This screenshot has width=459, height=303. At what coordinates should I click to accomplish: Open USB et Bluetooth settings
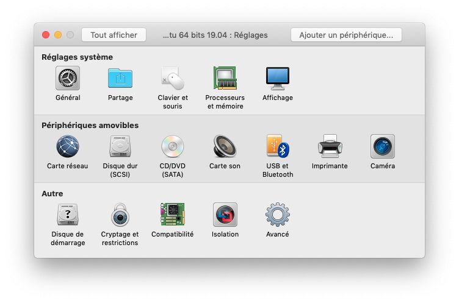coord(278,146)
